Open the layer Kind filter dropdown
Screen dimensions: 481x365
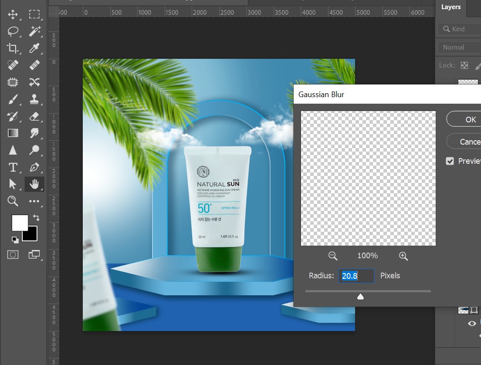pyautogui.click(x=459, y=29)
